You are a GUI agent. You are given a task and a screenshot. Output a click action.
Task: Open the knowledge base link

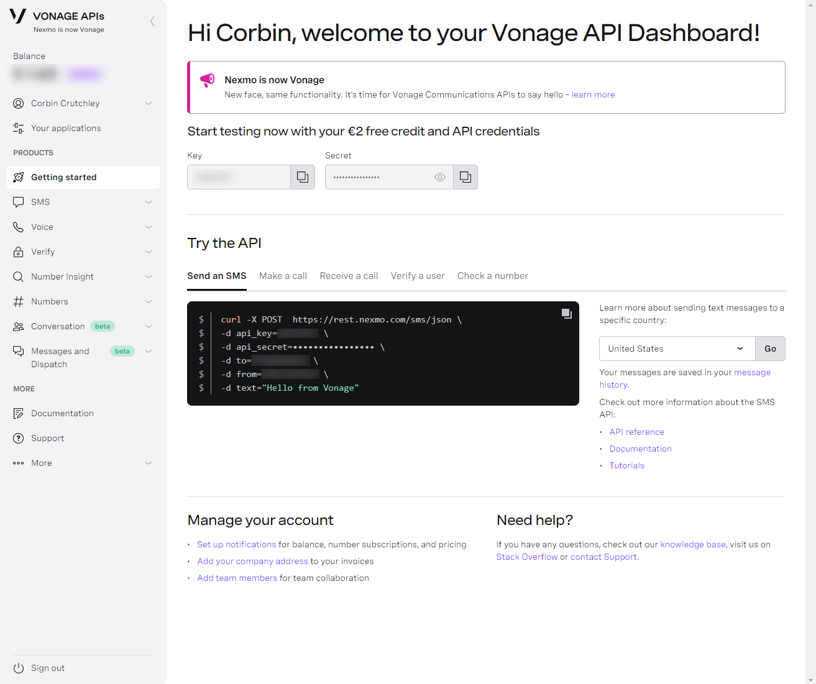point(693,544)
